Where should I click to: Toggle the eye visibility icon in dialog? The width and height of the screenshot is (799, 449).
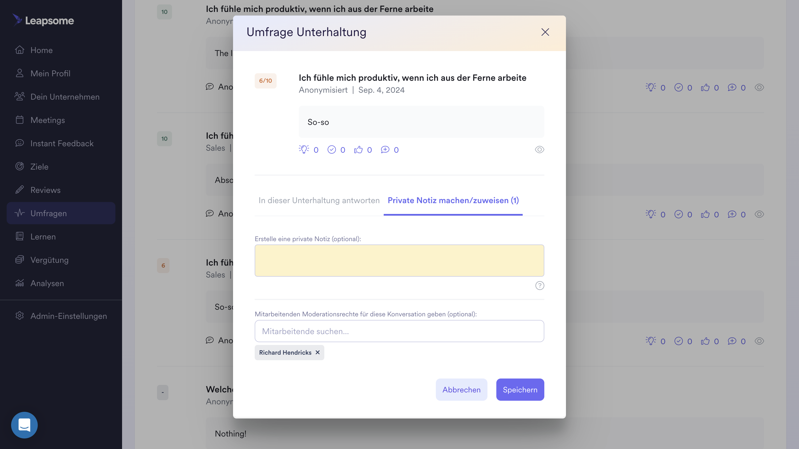(x=539, y=150)
